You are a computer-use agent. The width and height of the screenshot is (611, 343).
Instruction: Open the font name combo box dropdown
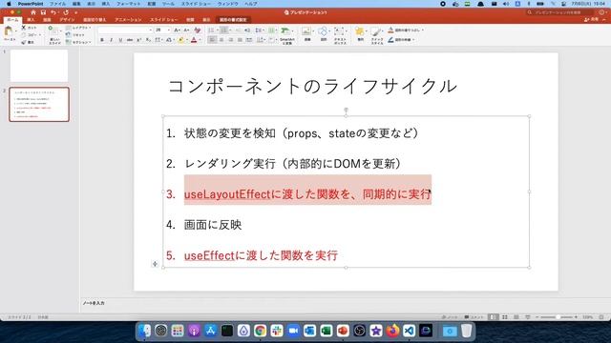pyautogui.click(x=151, y=30)
